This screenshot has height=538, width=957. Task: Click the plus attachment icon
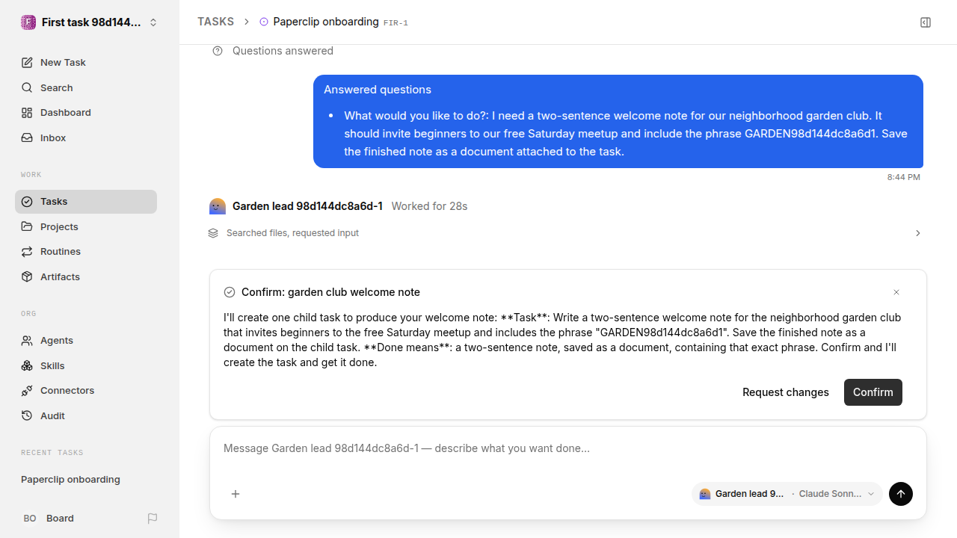tap(236, 494)
